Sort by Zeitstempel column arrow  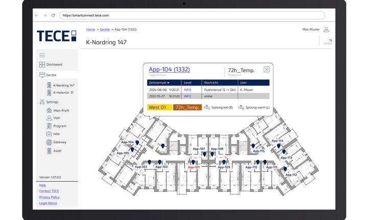(x=169, y=82)
